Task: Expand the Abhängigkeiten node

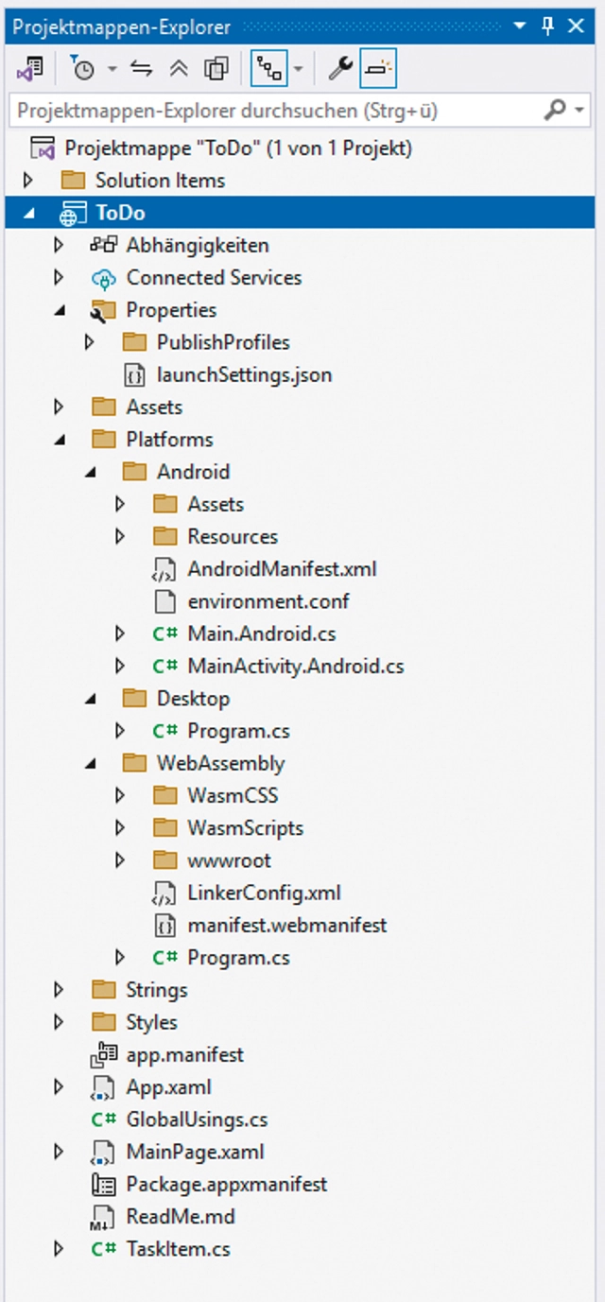Action: click(59, 244)
